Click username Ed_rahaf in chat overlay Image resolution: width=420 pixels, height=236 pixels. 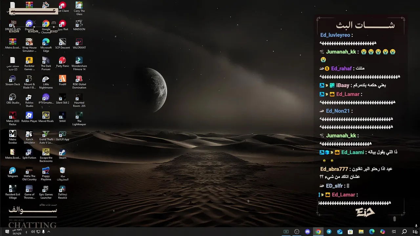(x=341, y=69)
